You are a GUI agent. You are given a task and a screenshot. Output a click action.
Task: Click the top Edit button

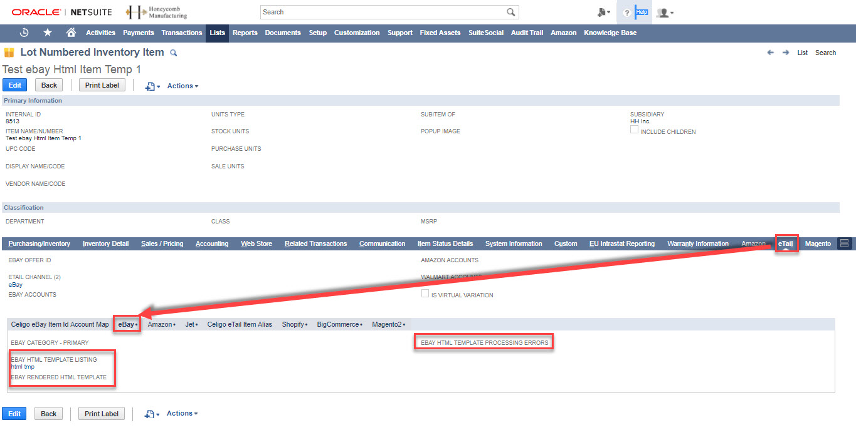tap(14, 85)
